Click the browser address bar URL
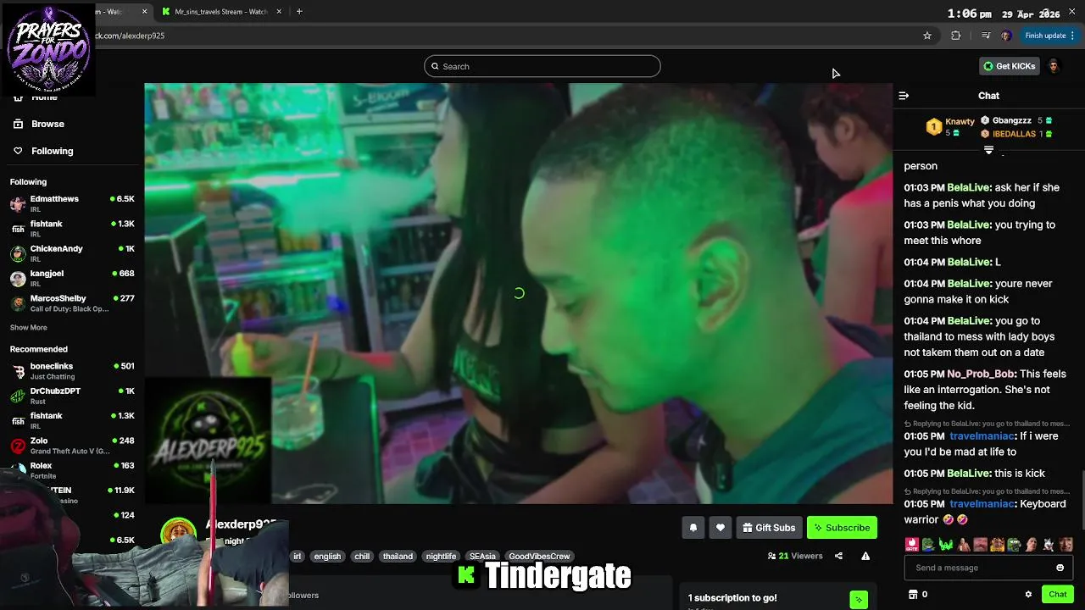The width and height of the screenshot is (1085, 610). tap(130, 36)
